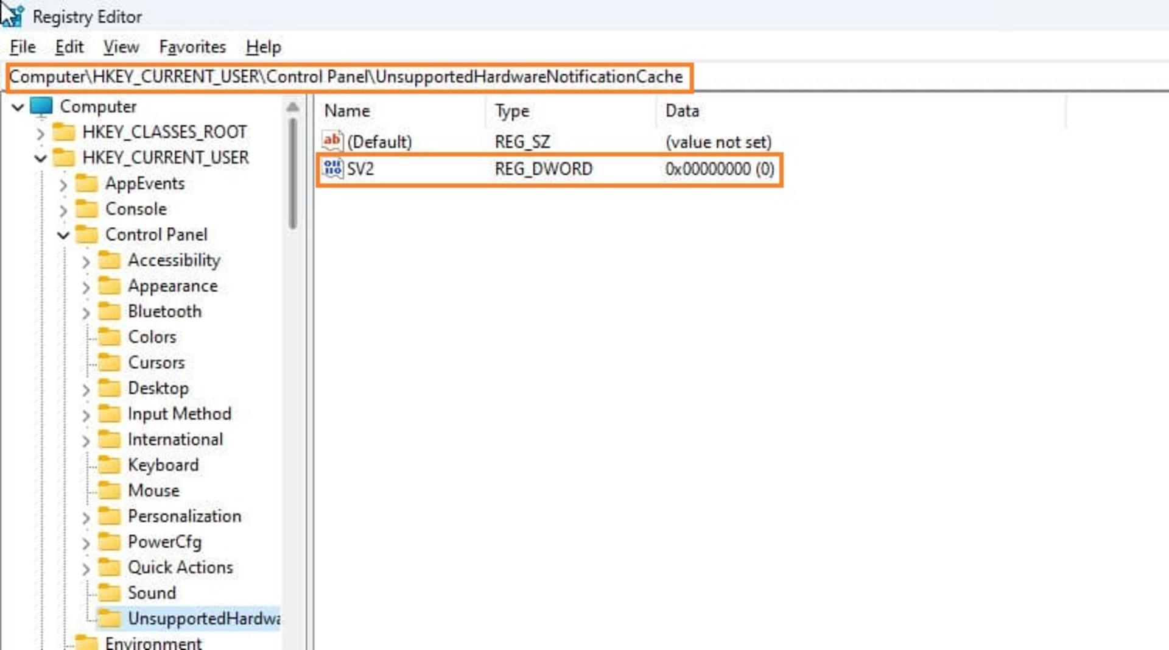
Task: Select the SV2 DWORD value icon
Action: click(332, 168)
